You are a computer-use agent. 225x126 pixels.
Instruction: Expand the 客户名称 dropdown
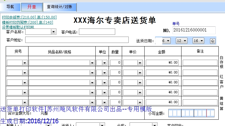[53, 32]
